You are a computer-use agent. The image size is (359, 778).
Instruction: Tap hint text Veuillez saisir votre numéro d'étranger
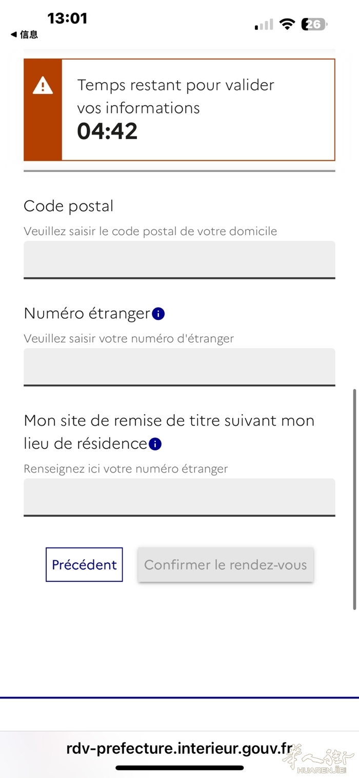coord(129,339)
